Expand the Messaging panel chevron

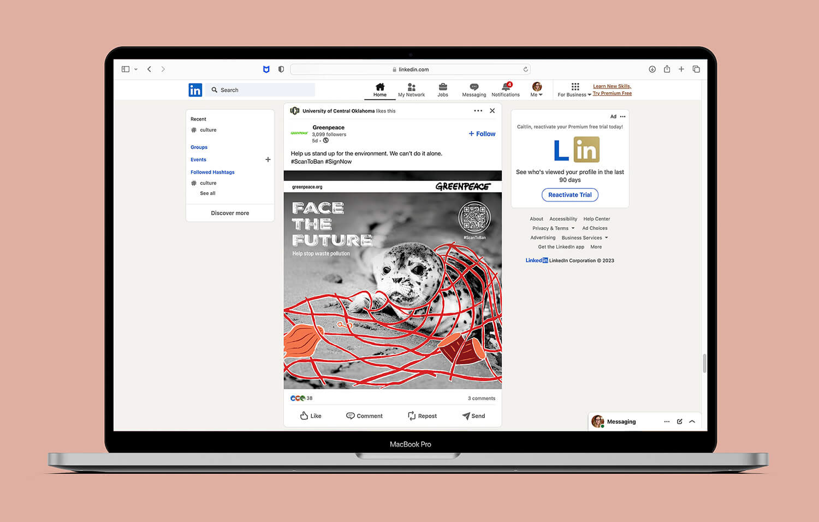click(692, 422)
